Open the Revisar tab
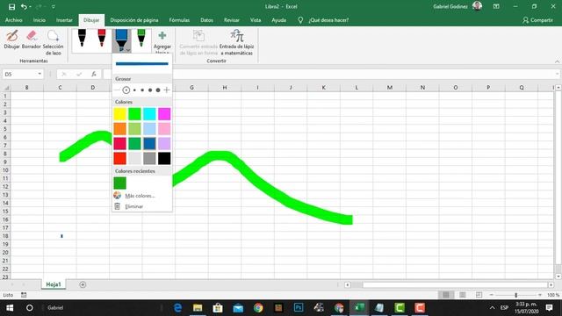 [232, 20]
